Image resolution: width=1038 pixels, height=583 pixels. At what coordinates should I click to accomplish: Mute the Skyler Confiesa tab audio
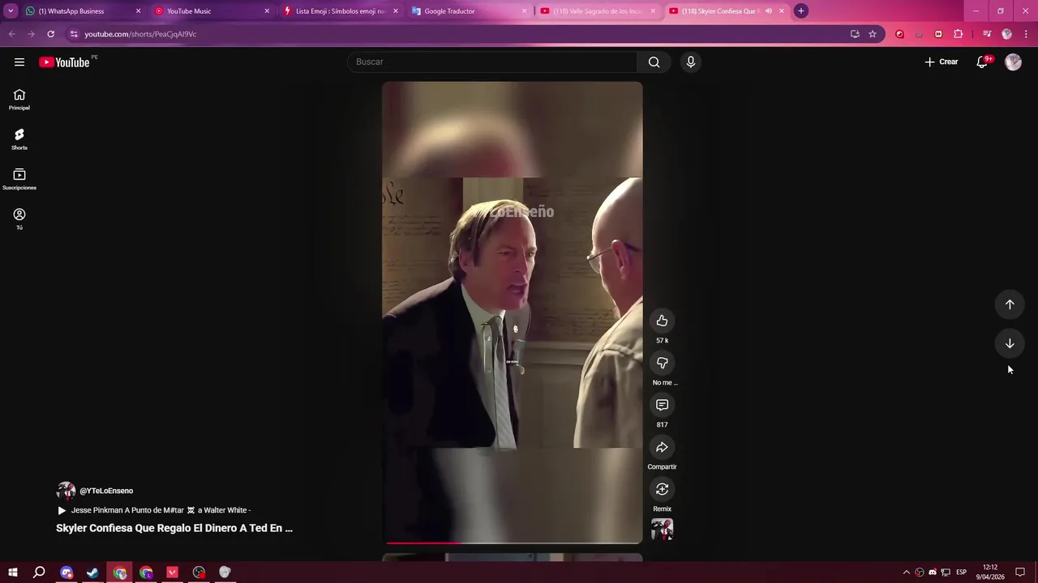tap(768, 11)
